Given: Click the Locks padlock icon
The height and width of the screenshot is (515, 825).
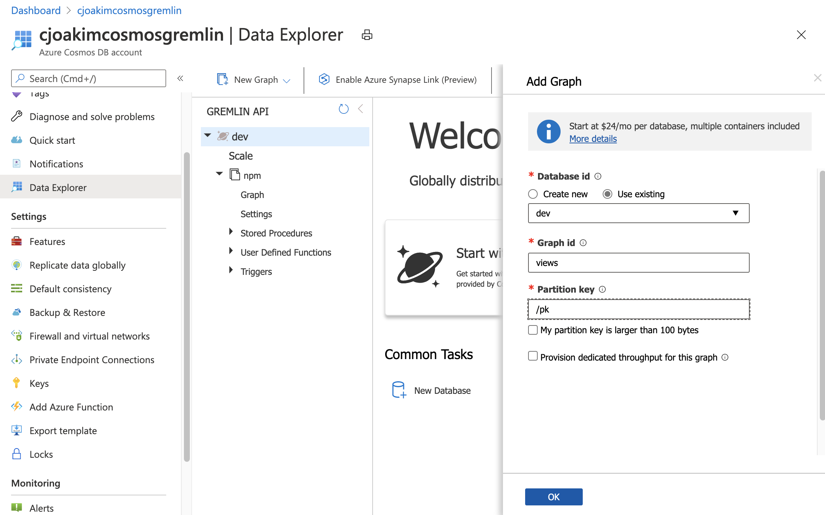Looking at the screenshot, I should click(17, 454).
